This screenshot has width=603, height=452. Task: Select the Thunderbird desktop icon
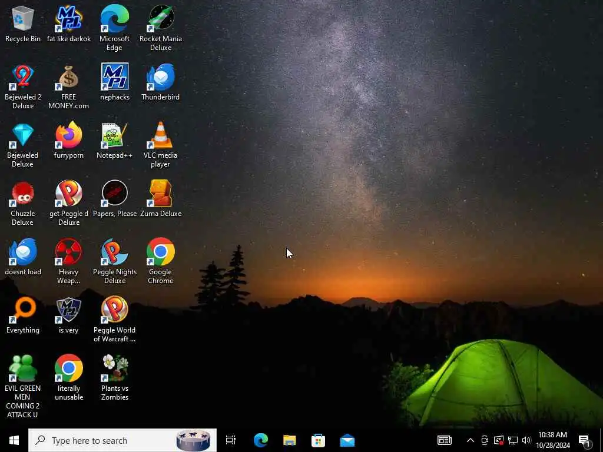coord(160,77)
